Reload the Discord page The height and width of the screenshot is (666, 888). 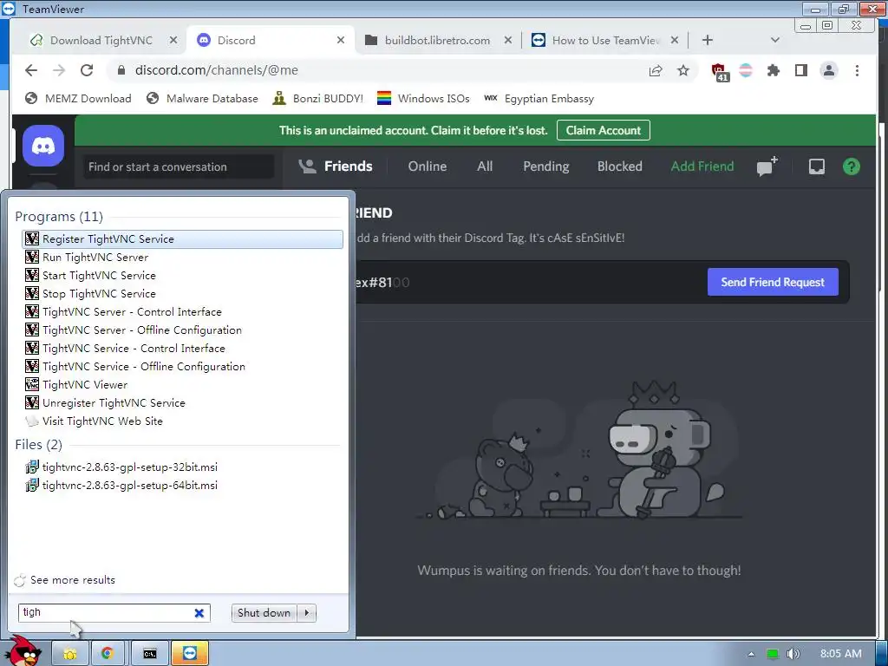click(87, 70)
